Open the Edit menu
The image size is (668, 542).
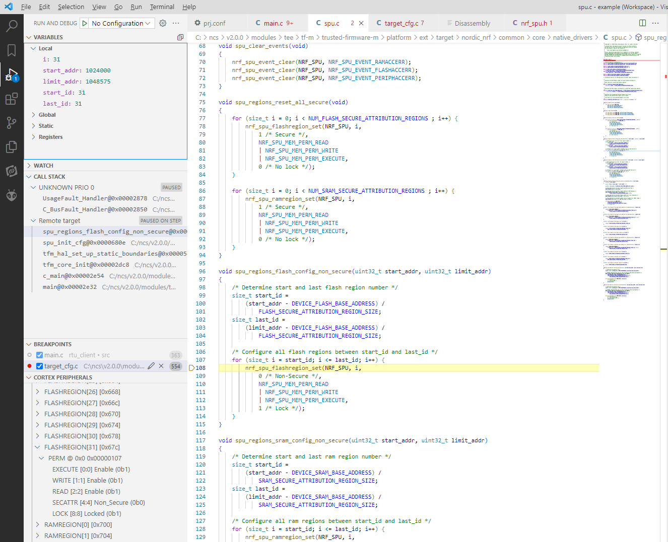(x=44, y=7)
